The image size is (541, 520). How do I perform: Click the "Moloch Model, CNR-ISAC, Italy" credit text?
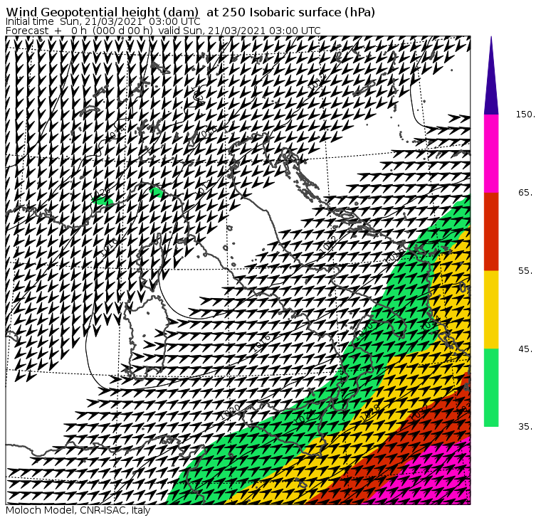tap(78, 510)
